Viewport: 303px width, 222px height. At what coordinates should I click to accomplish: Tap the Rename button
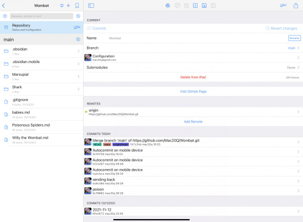(x=295, y=38)
